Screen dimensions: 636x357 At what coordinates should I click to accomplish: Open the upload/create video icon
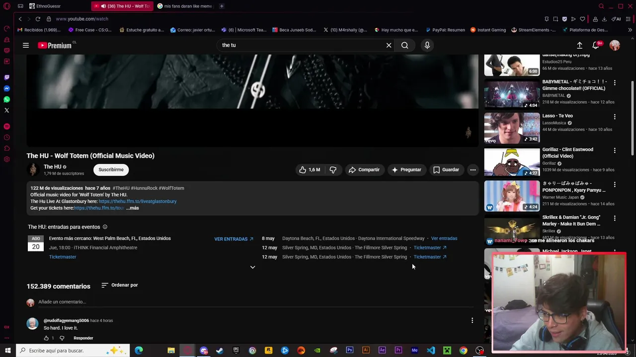coord(579,45)
